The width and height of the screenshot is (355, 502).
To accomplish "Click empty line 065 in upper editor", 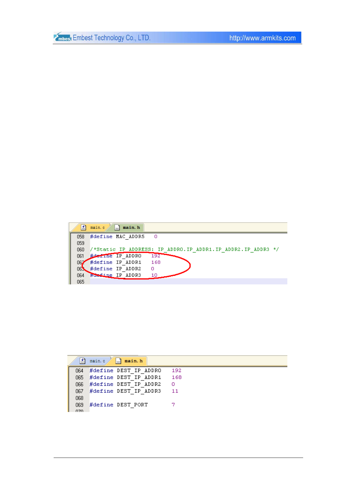I will coord(188,282).
